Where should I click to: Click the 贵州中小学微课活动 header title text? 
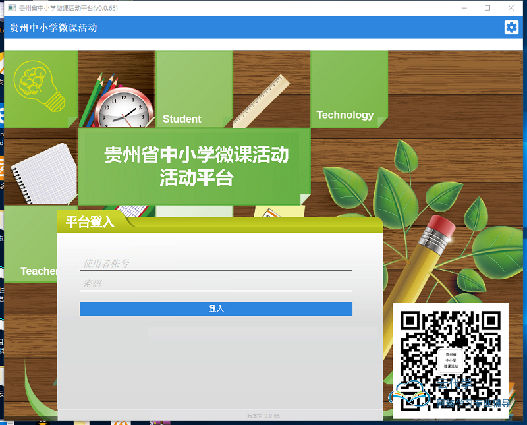pyautogui.click(x=53, y=28)
